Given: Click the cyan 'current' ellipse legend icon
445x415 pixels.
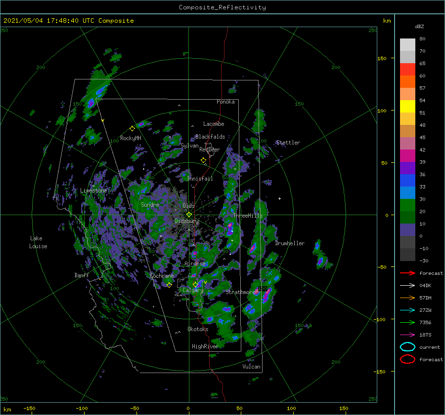Looking at the screenshot, I should tap(407, 347).
